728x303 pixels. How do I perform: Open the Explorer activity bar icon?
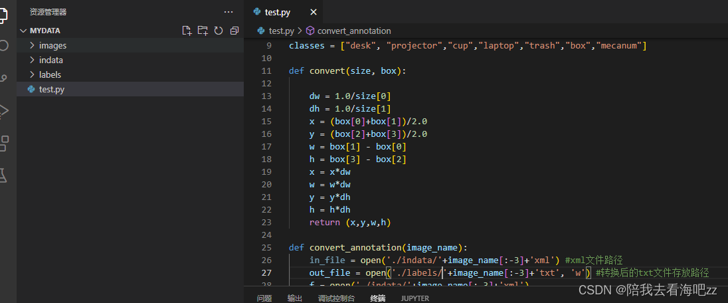3,15
